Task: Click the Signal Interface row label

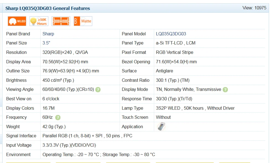Action: pyautogui.click(x=21, y=136)
